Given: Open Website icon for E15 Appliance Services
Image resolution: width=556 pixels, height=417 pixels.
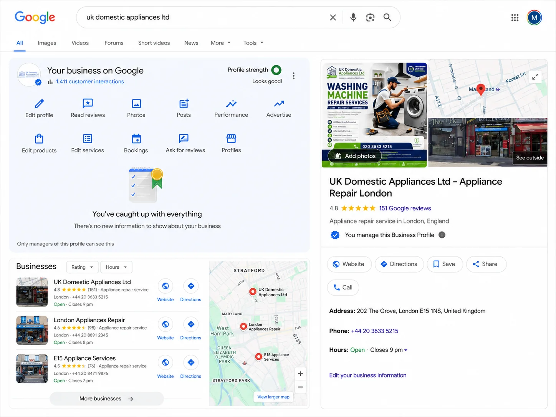Looking at the screenshot, I should 165,362.
